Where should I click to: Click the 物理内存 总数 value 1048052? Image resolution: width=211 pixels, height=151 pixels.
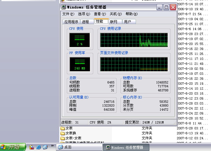coord(162,82)
